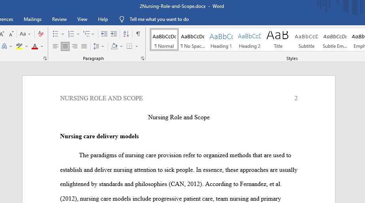The image size is (365, 203).
Task: Open the Font dialog launcher
Action: tap(45, 59)
